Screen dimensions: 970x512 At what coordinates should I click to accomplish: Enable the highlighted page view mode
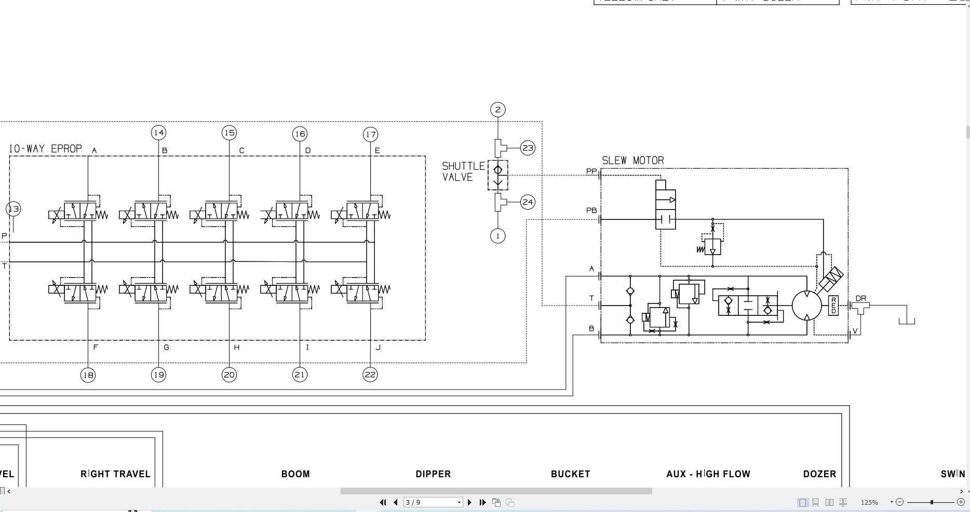[803, 502]
